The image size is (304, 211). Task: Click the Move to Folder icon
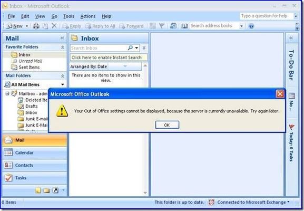pyautogui.click(x=45, y=26)
